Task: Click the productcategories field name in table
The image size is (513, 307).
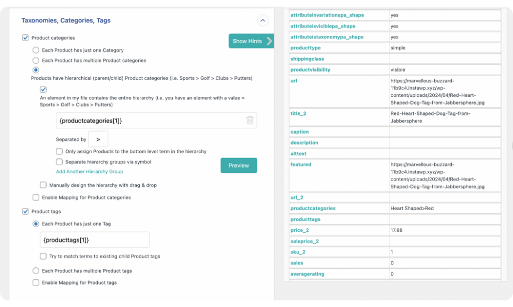Action: 313,208
